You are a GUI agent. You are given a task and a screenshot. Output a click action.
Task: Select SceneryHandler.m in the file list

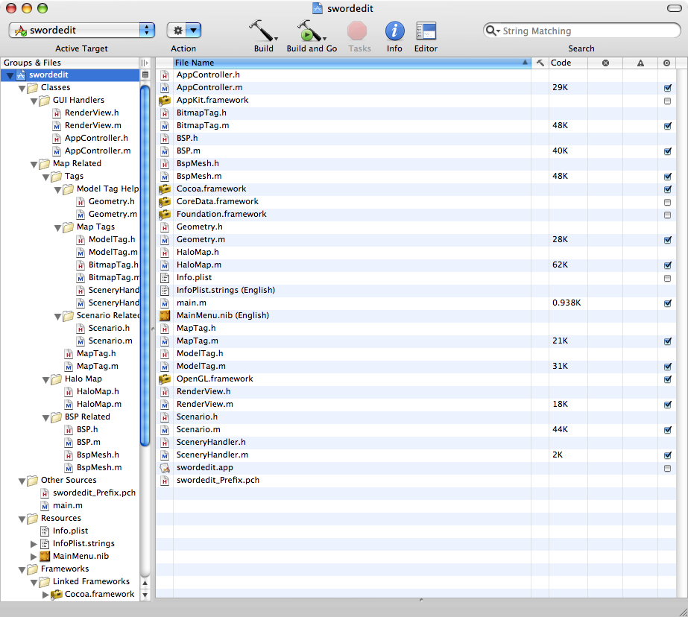click(212, 455)
